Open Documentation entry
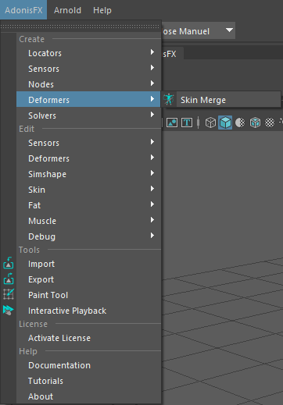This screenshot has height=405, width=283. pyautogui.click(x=88, y=365)
